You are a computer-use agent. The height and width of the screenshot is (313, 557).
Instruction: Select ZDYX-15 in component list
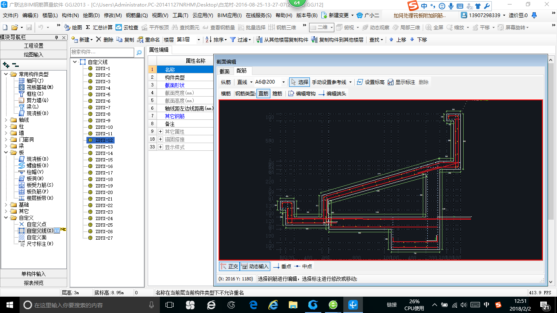[104, 160]
